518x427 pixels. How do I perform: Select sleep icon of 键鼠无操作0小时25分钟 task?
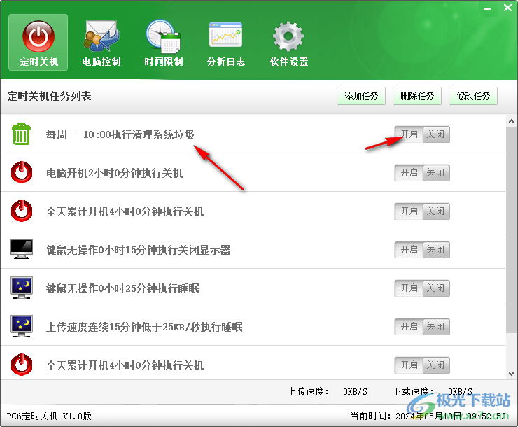[22, 288]
